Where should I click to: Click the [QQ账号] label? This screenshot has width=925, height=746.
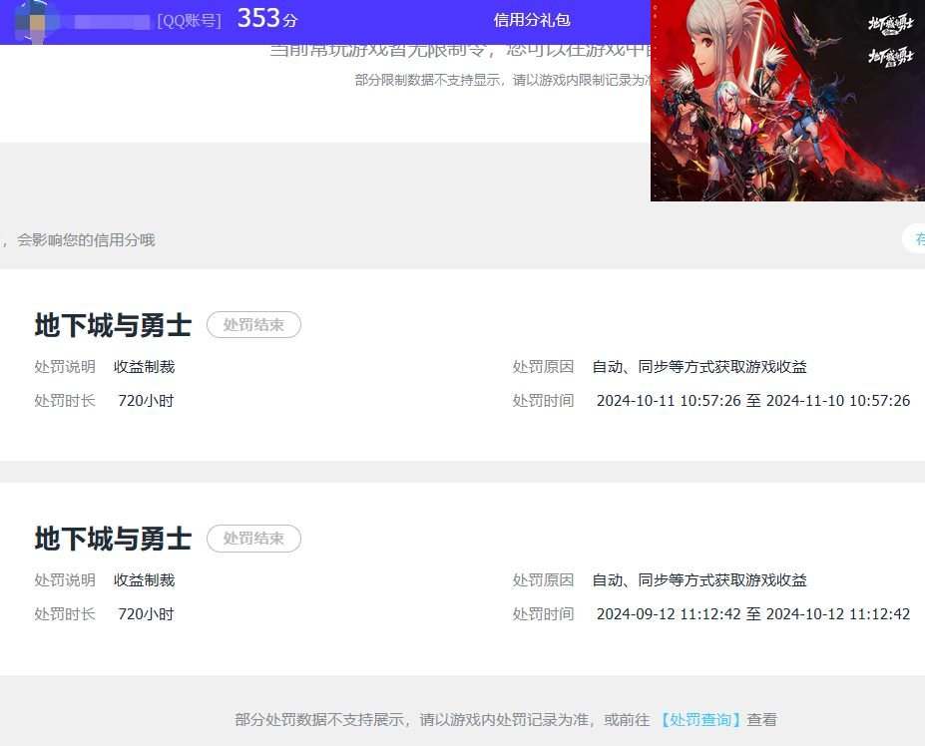pyautogui.click(x=189, y=21)
